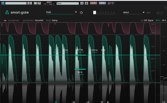The height and width of the screenshot is (103, 167).
Task: Select state slot 4
Action: pos(103,12)
